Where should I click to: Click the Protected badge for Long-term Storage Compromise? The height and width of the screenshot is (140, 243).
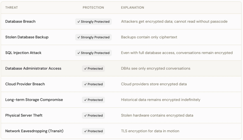[x=93, y=100]
